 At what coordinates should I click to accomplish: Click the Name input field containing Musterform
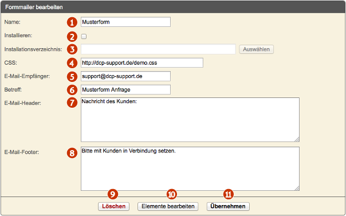pos(125,22)
